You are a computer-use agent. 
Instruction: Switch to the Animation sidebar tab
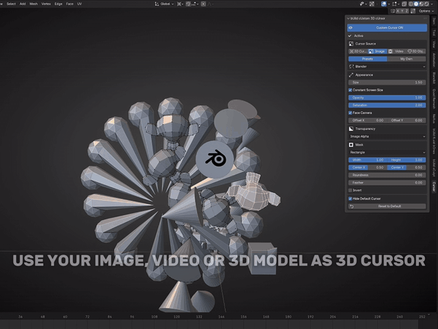(x=434, y=60)
